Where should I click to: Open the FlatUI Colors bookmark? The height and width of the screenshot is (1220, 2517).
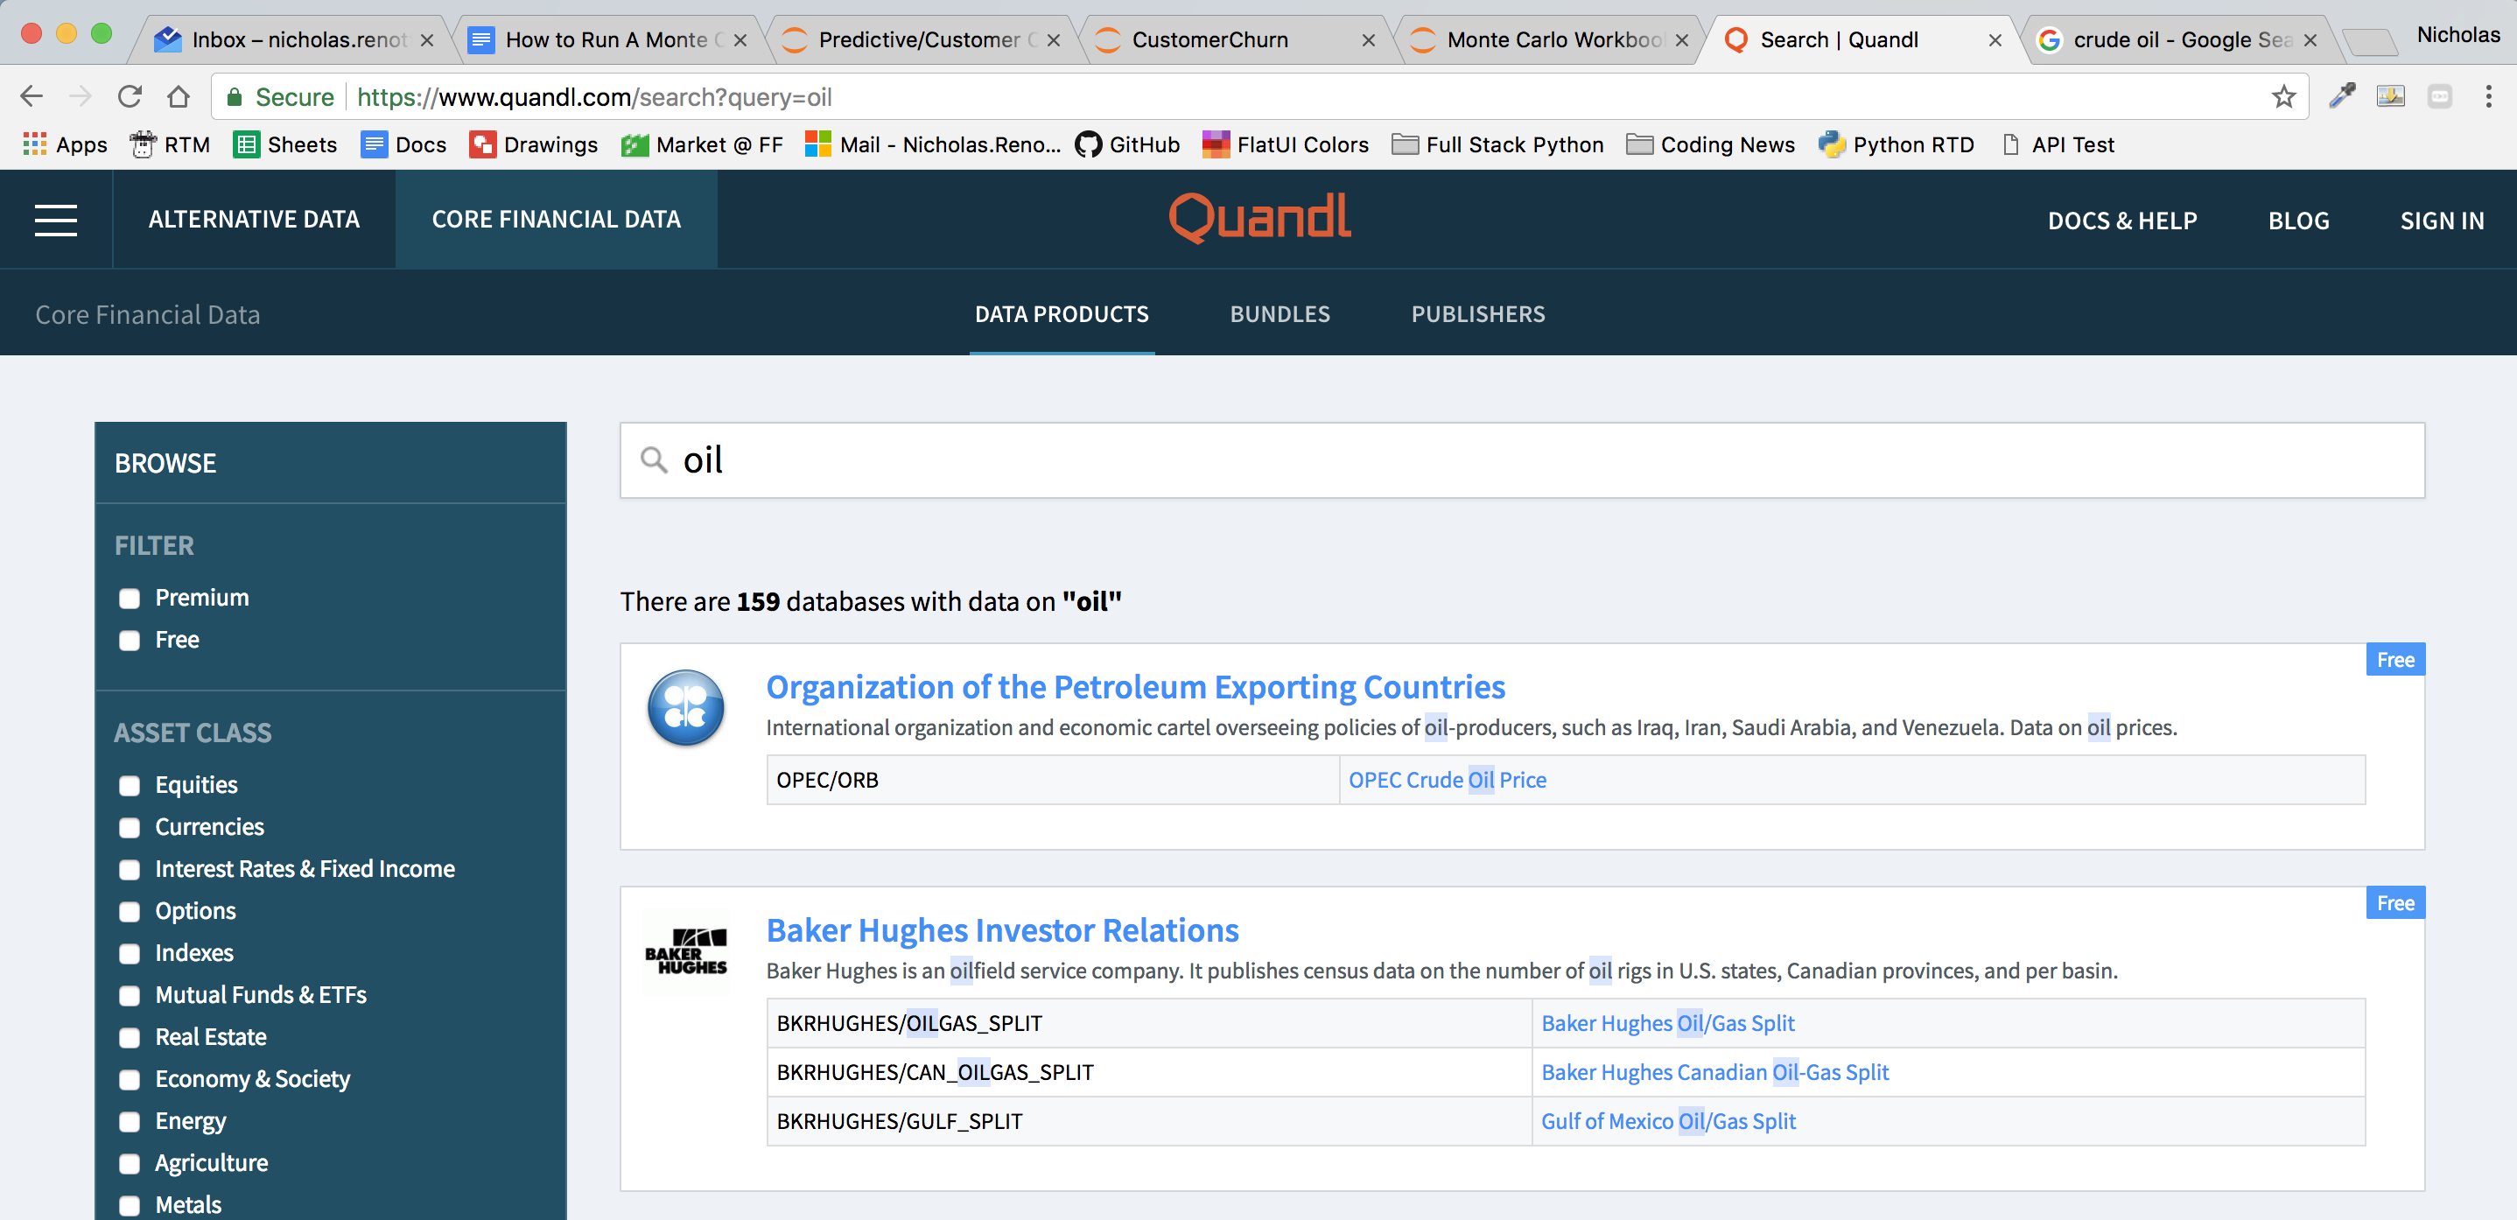tap(1286, 144)
